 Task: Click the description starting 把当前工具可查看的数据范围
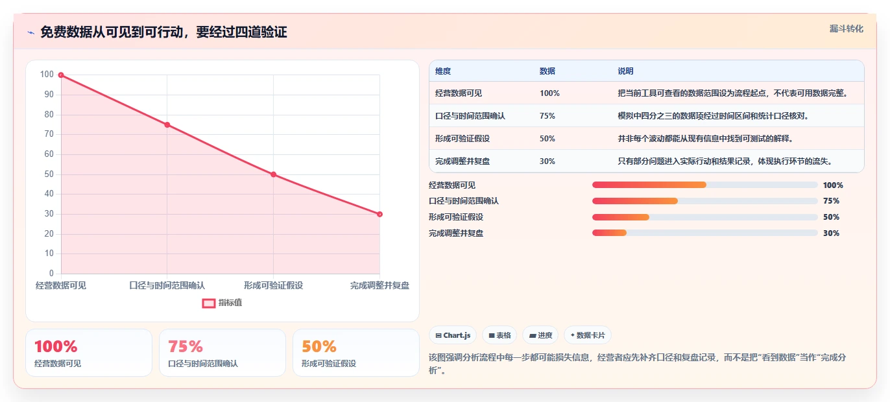732,93
